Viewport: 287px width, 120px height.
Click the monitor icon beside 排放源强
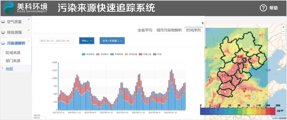[x=3, y=32]
